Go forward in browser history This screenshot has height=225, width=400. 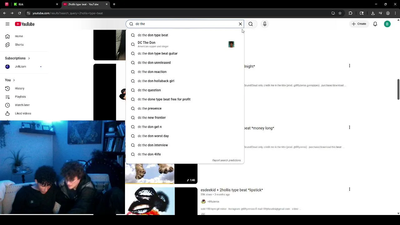point(12,13)
